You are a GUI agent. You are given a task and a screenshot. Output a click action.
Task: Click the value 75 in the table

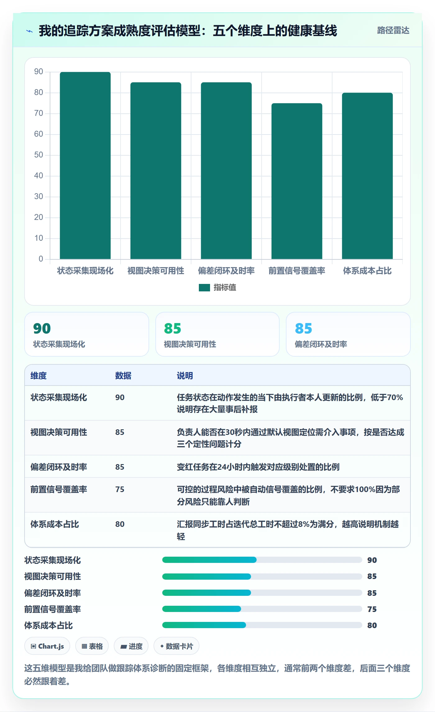(x=120, y=489)
